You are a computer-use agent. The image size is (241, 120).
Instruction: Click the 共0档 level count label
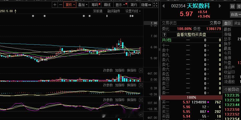click(x=167, y=40)
